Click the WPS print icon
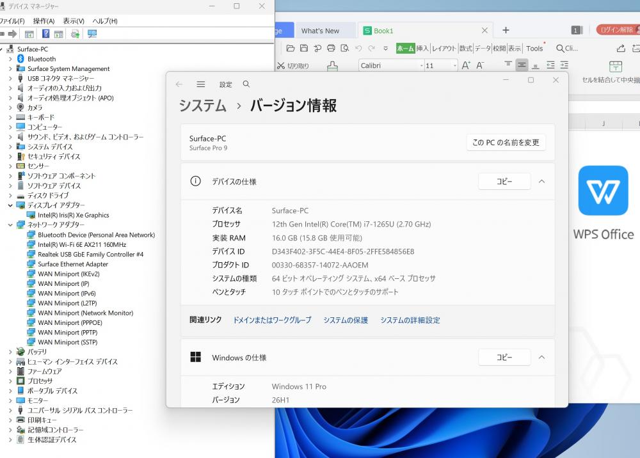Image resolution: width=640 pixels, height=458 pixels. tap(331, 48)
